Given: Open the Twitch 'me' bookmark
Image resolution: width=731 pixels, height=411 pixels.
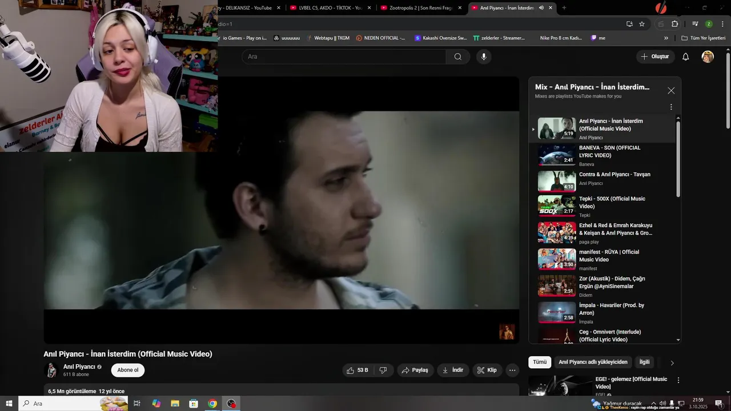Looking at the screenshot, I should click(x=598, y=38).
